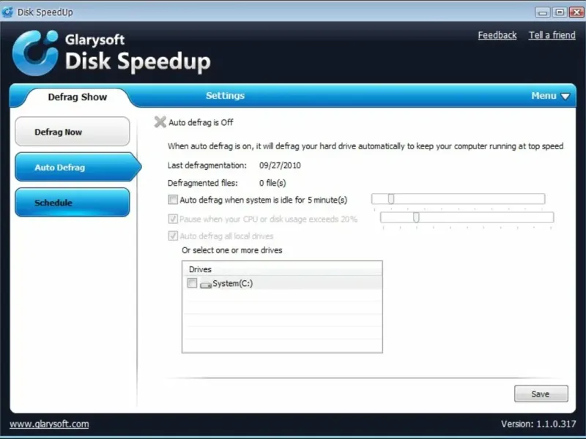586x439 pixels.
Task: Open the Feedback link
Action: tap(497, 35)
